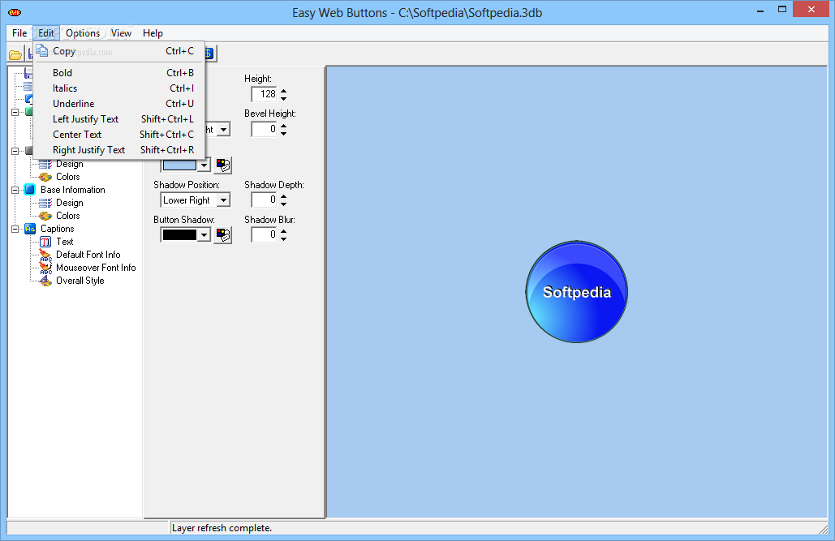
Task: Select Colors under Base Information
Action: coord(68,216)
